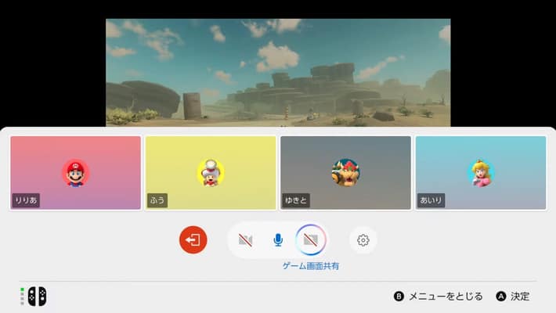The width and height of the screenshot is (556, 313).
Task: Click メニューをとじる to close menu
Action: coord(446,297)
